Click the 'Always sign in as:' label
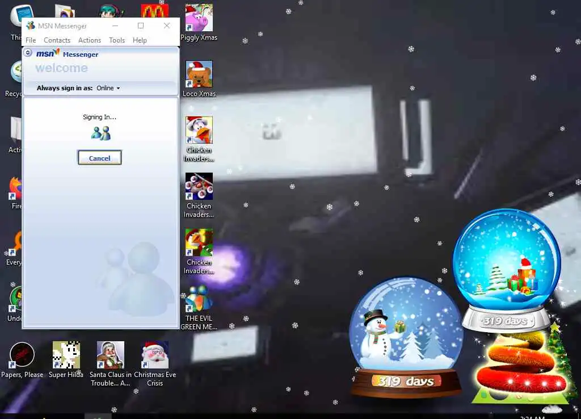The width and height of the screenshot is (581, 419). point(65,88)
